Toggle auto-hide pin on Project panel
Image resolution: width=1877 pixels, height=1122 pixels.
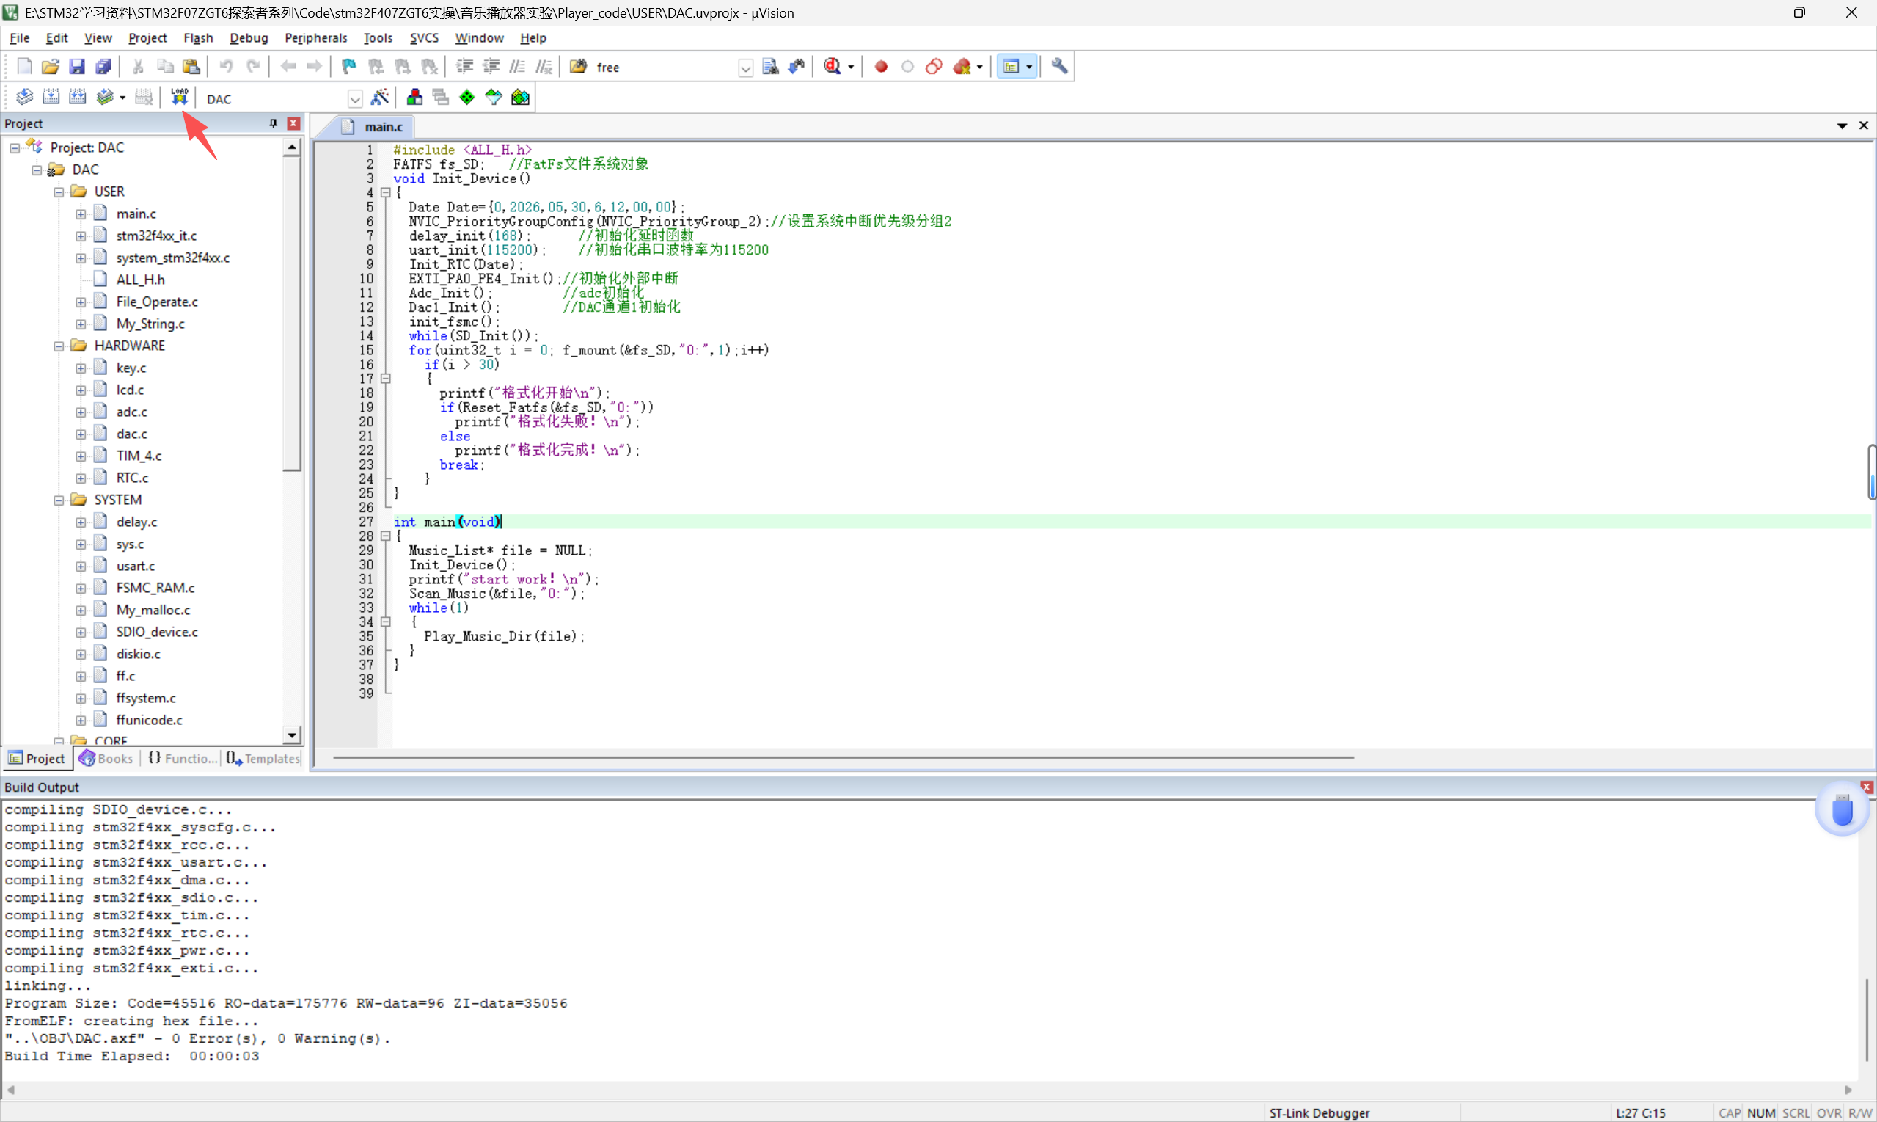(x=274, y=123)
